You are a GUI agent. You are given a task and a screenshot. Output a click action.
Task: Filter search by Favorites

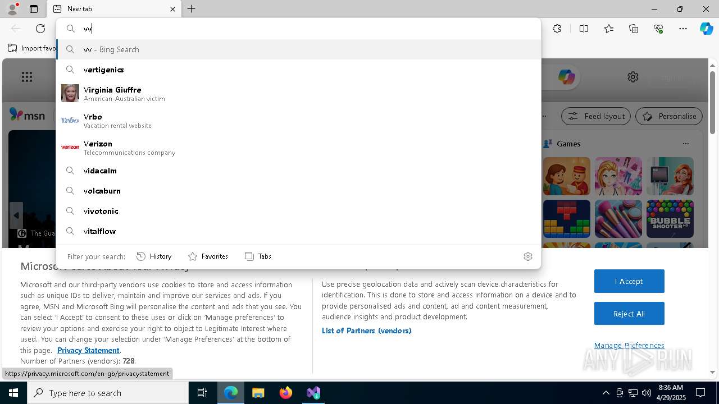click(208, 256)
